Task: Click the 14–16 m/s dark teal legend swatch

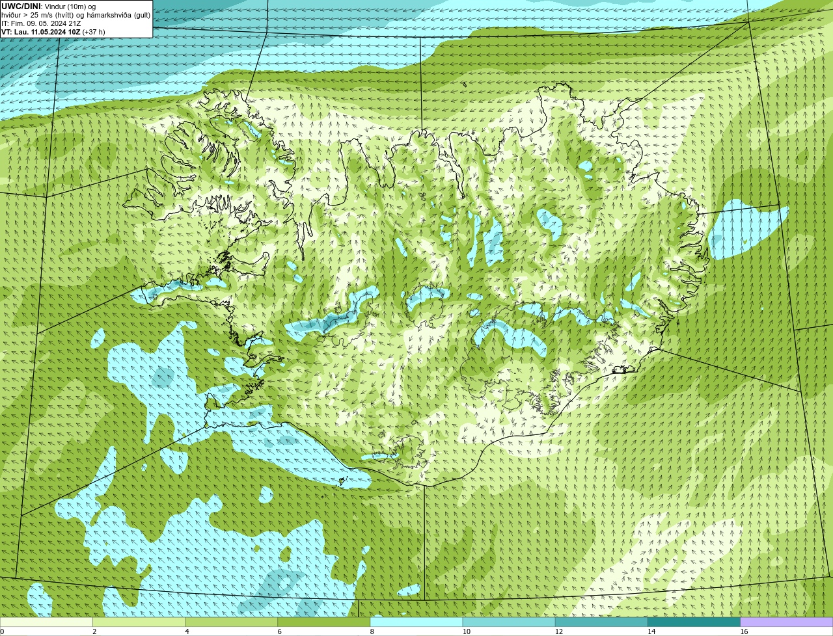Action: [694, 622]
